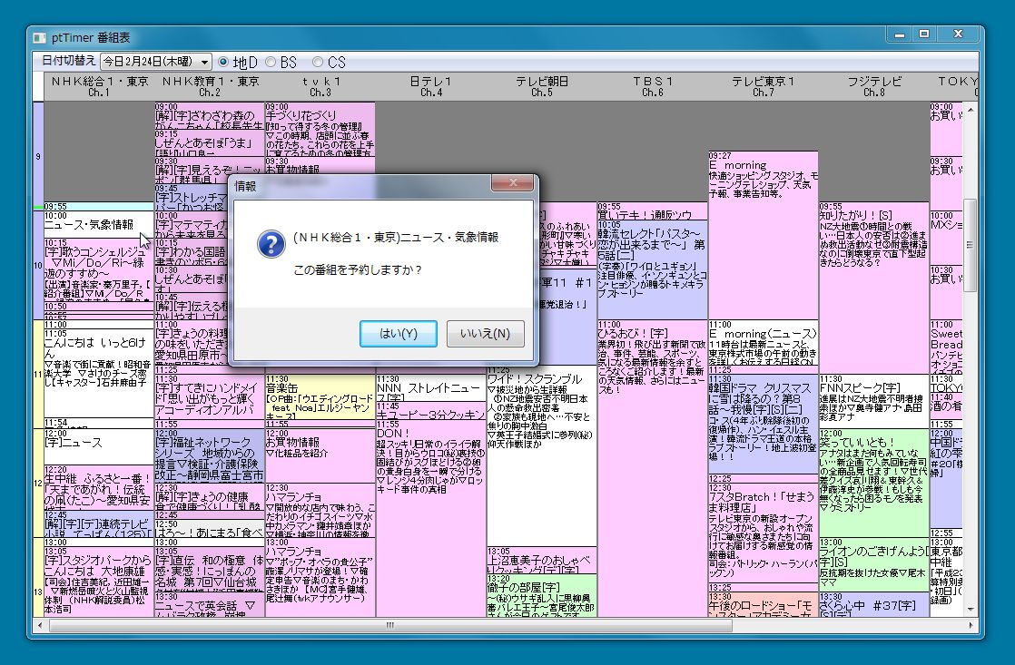Select 11:00 E morning(ニュース) on テレビ東京
Screen dimensions: 1015x665
tap(763, 342)
